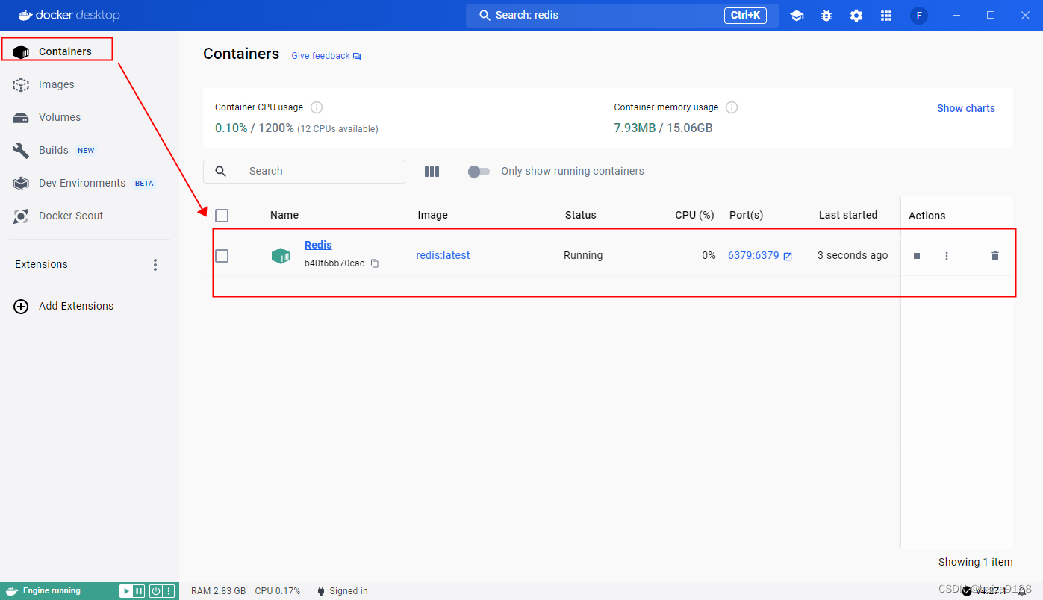This screenshot has width=1043, height=600.
Task: Click Add Extensions in sidebar
Action: [76, 306]
